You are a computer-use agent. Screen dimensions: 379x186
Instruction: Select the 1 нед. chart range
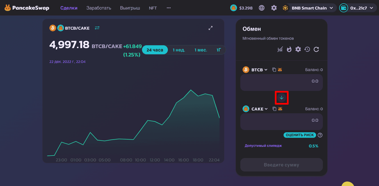[x=179, y=50]
